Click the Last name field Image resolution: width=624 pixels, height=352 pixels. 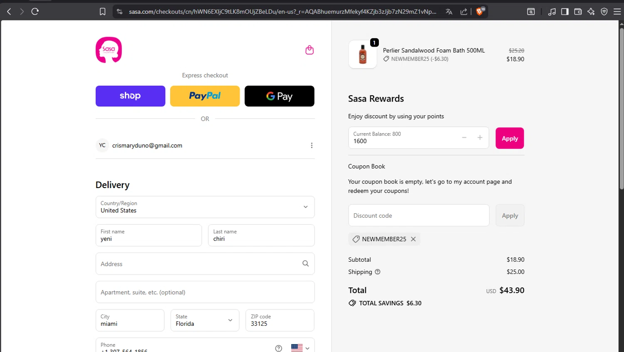261,235
